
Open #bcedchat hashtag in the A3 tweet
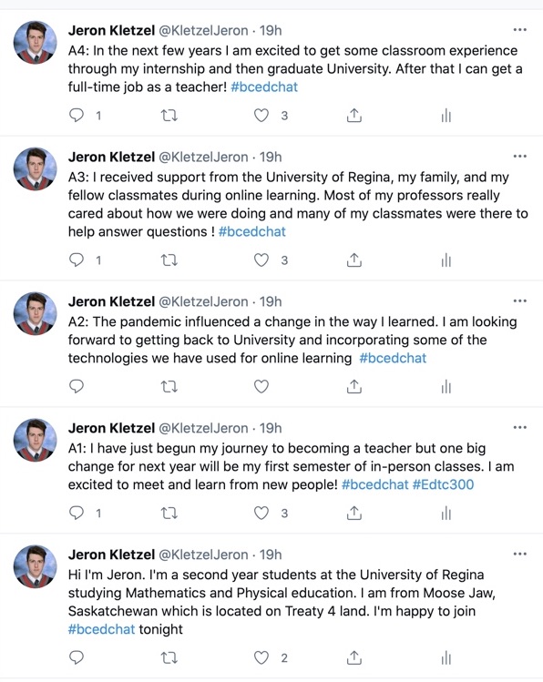click(x=252, y=231)
